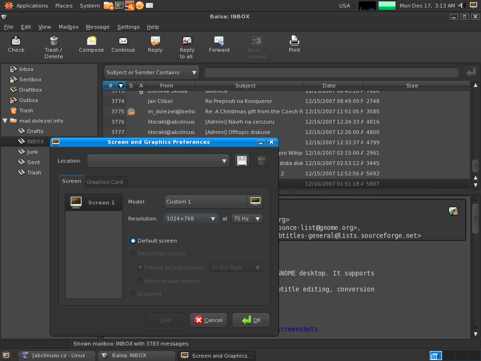
Task: Open the Mailbox menu
Action: 69,27
